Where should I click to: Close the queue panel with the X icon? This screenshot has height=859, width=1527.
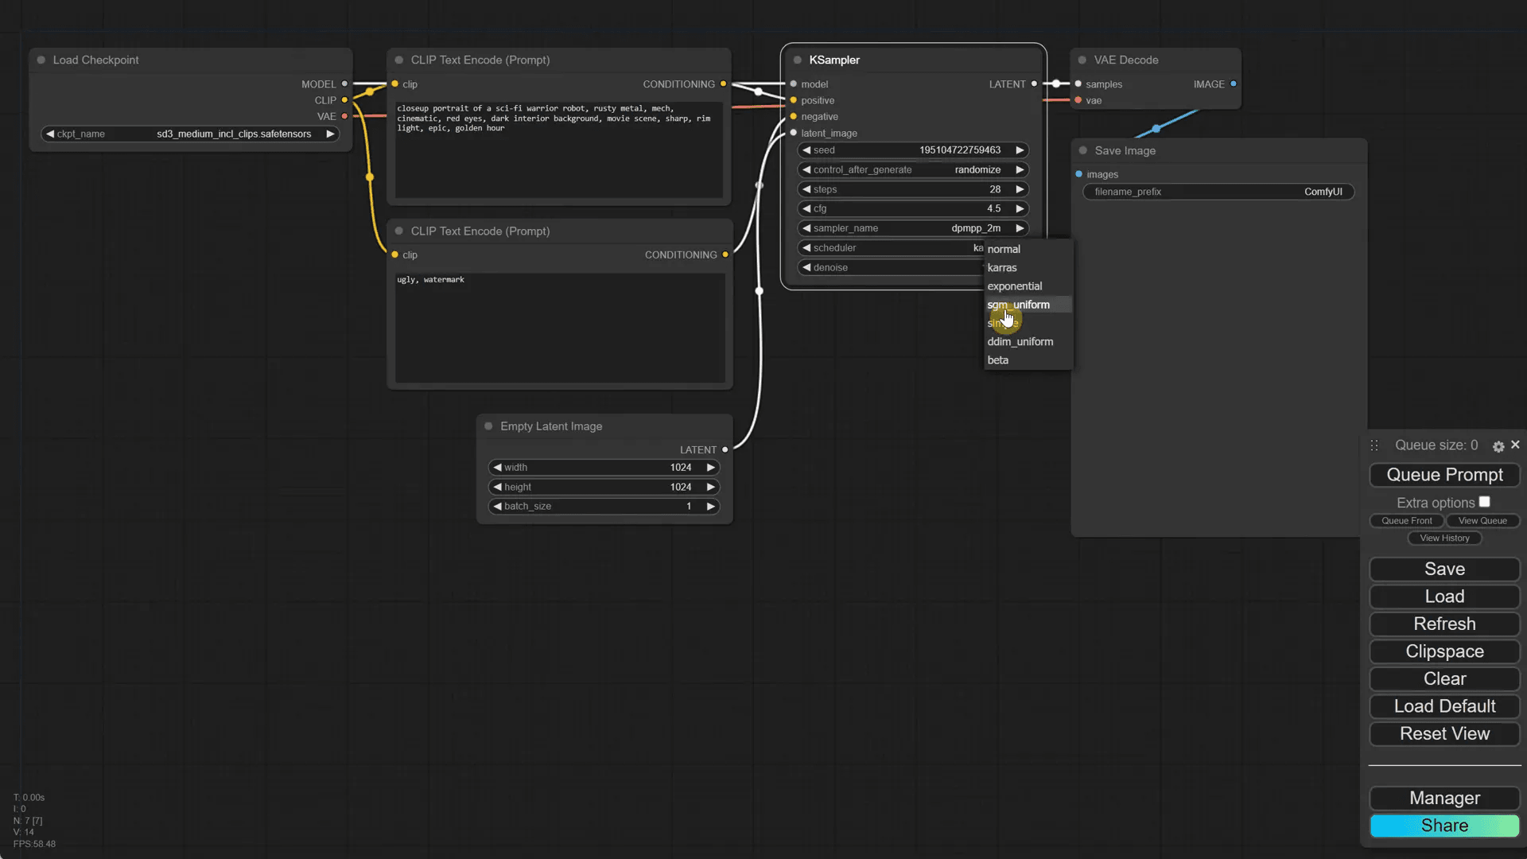point(1516,445)
